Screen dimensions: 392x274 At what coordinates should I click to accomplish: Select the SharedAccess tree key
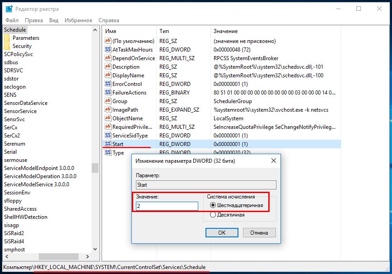pyautogui.click(x=20, y=209)
